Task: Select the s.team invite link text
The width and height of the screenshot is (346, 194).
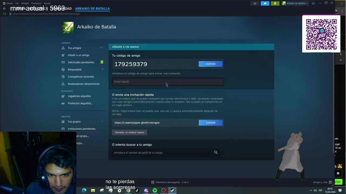Action: point(137,123)
